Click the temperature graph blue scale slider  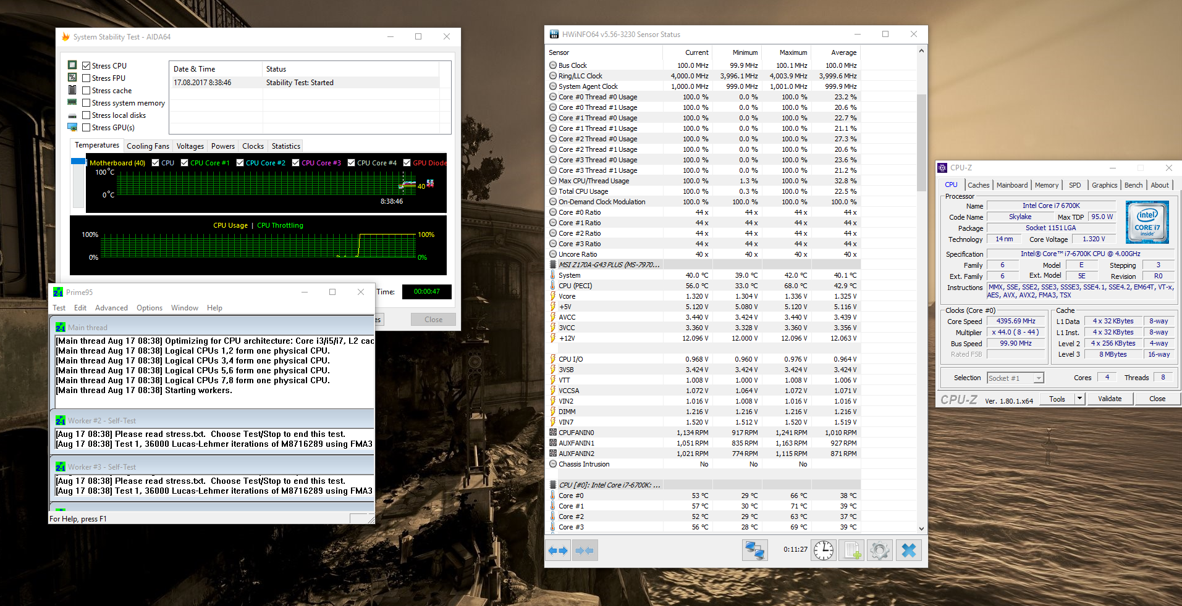point(78,161)
